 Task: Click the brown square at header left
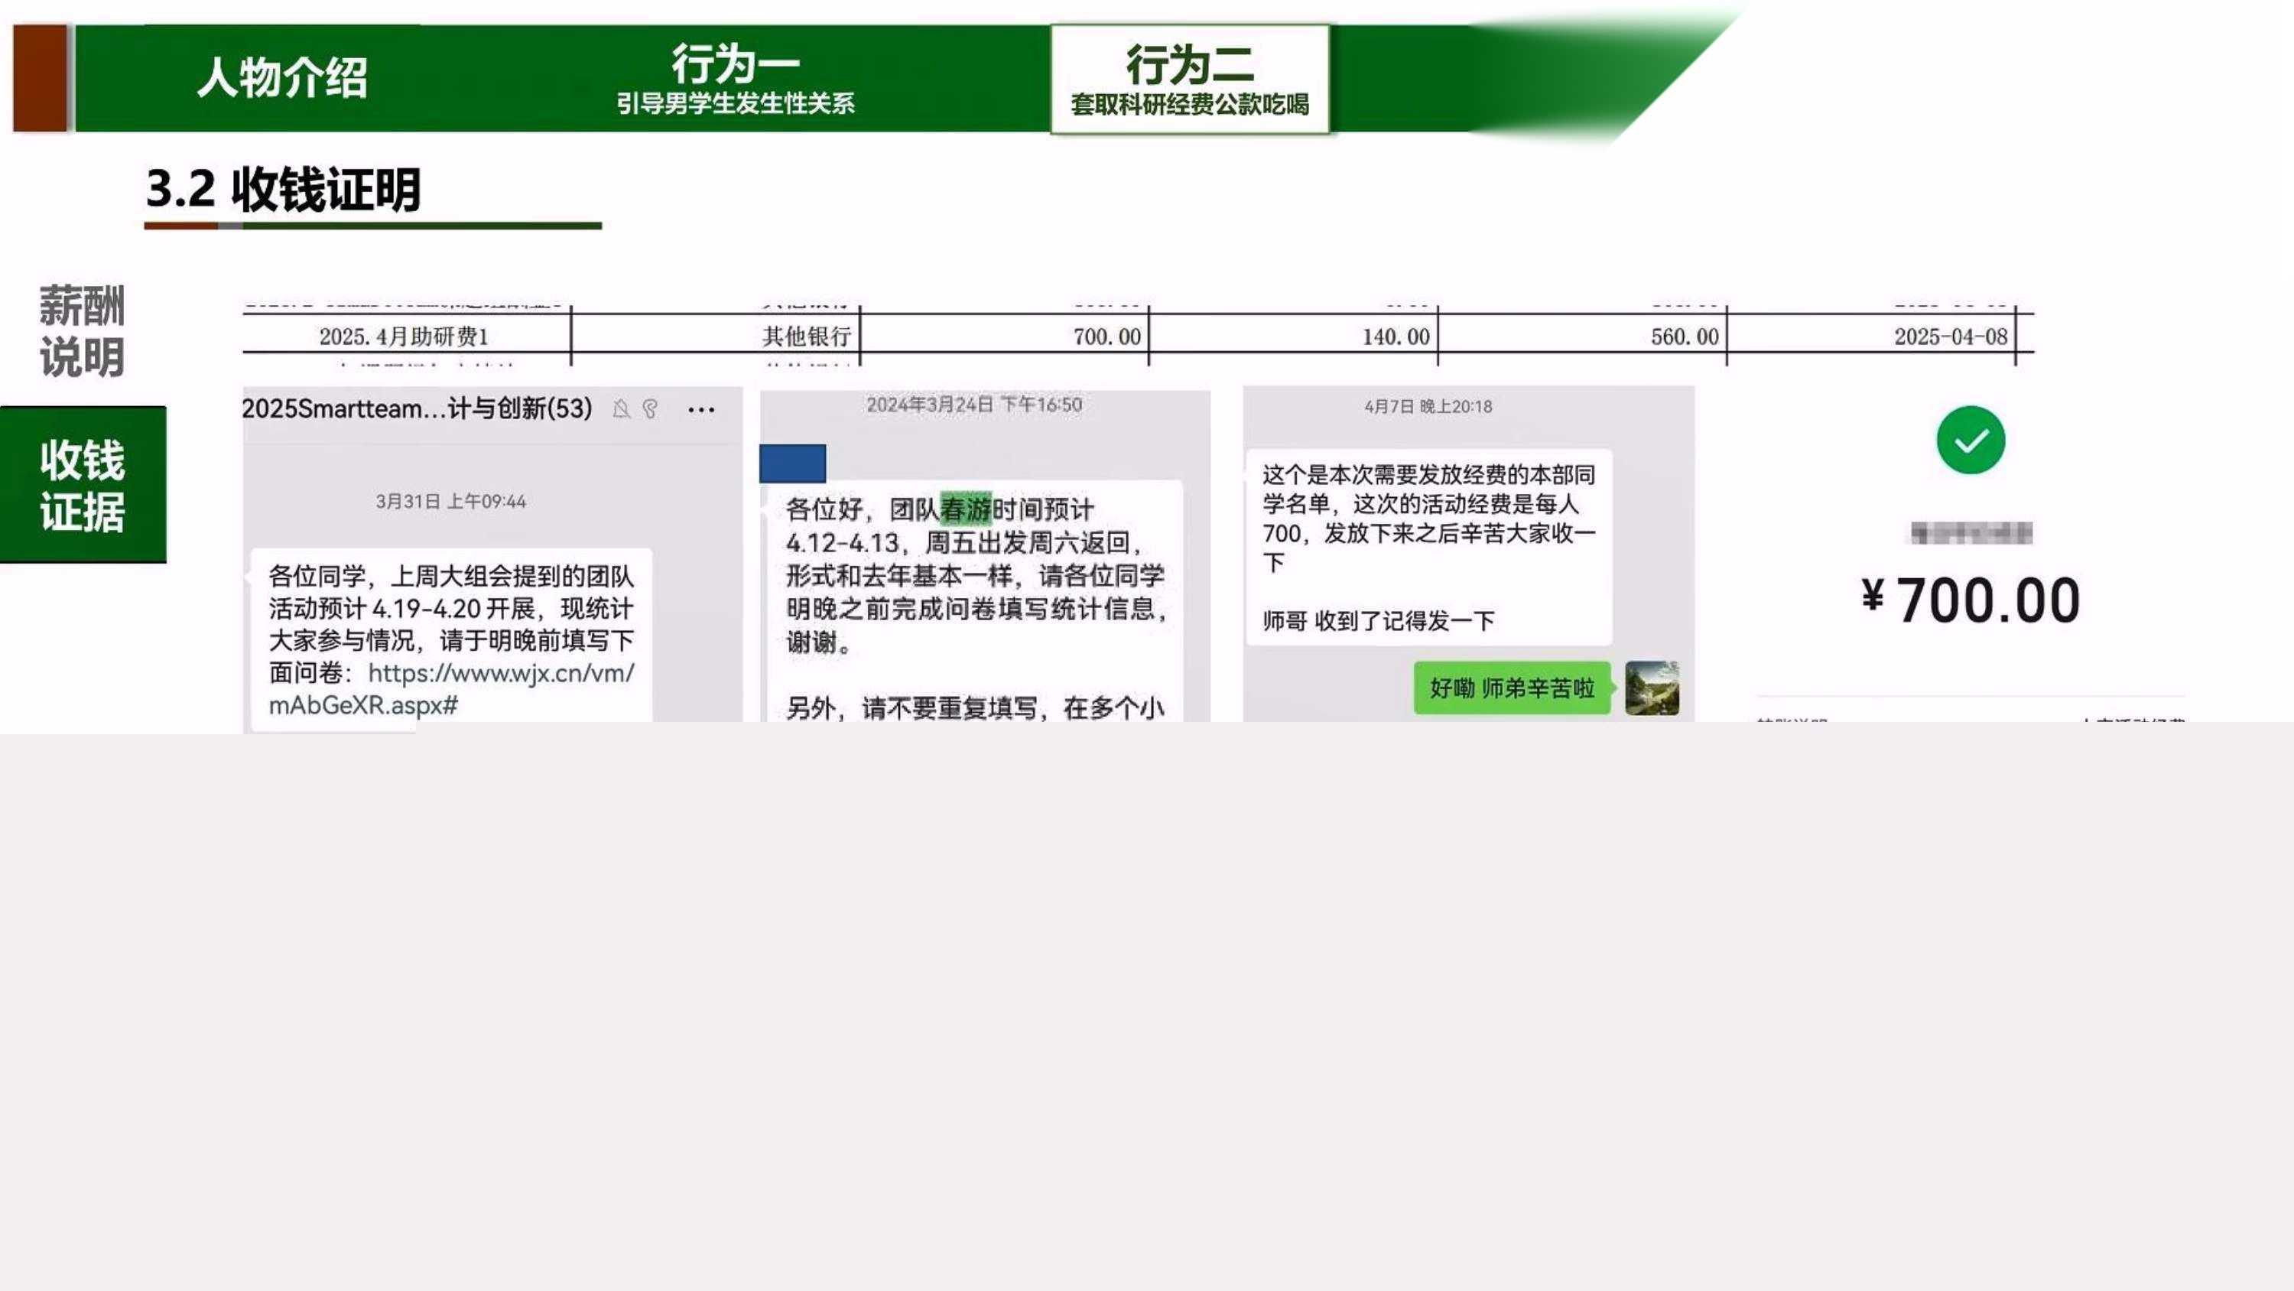click(x=40, y=79)
